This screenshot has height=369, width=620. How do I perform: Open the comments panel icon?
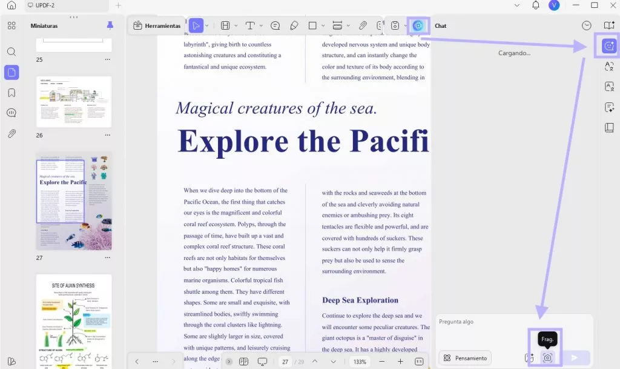click(x=12, y=113)
